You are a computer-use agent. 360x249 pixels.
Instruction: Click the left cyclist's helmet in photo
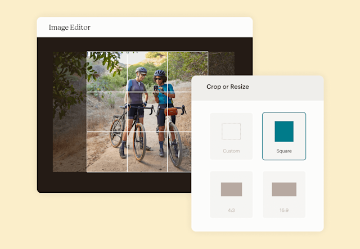tap(141, 71)
